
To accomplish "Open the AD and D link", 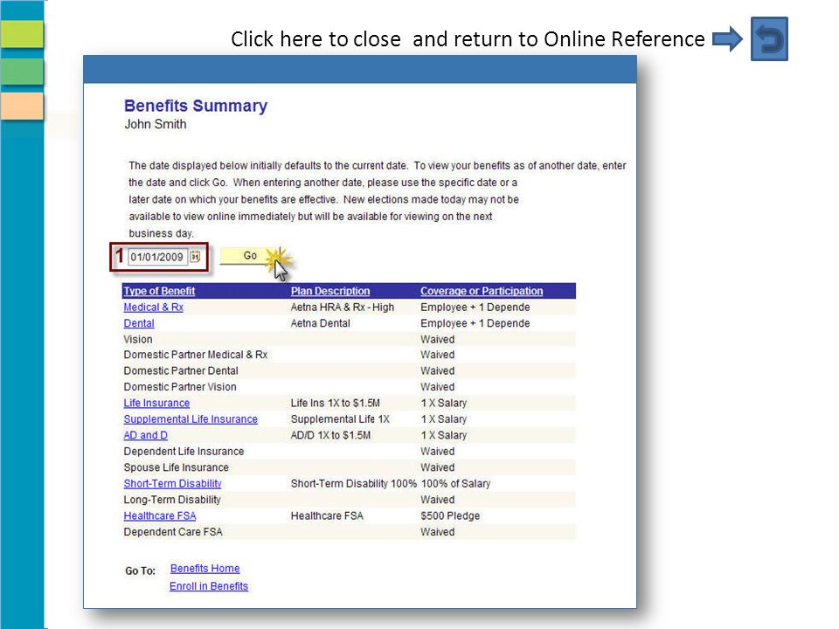I will point(146,435).
